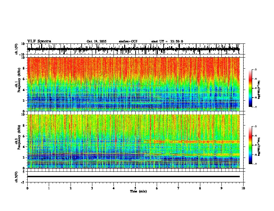
Task: Click the ch.2 spectrogram "6" kHz tick label
Action: (24, 136)
